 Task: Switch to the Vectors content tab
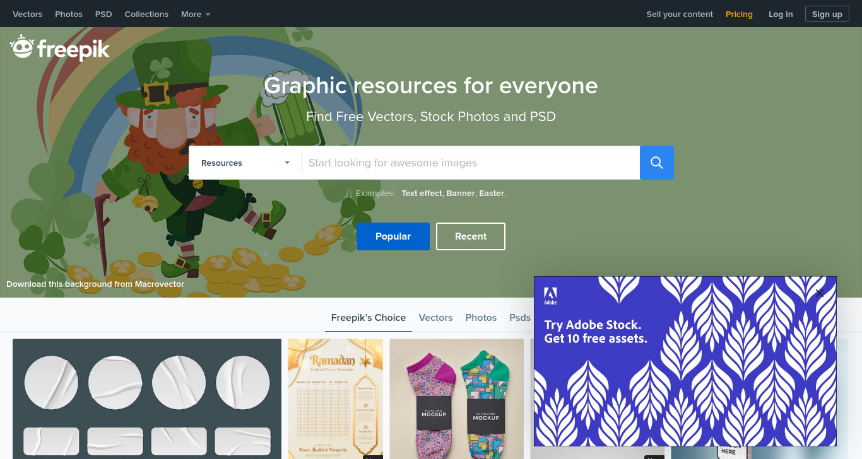tap(435, 318)
